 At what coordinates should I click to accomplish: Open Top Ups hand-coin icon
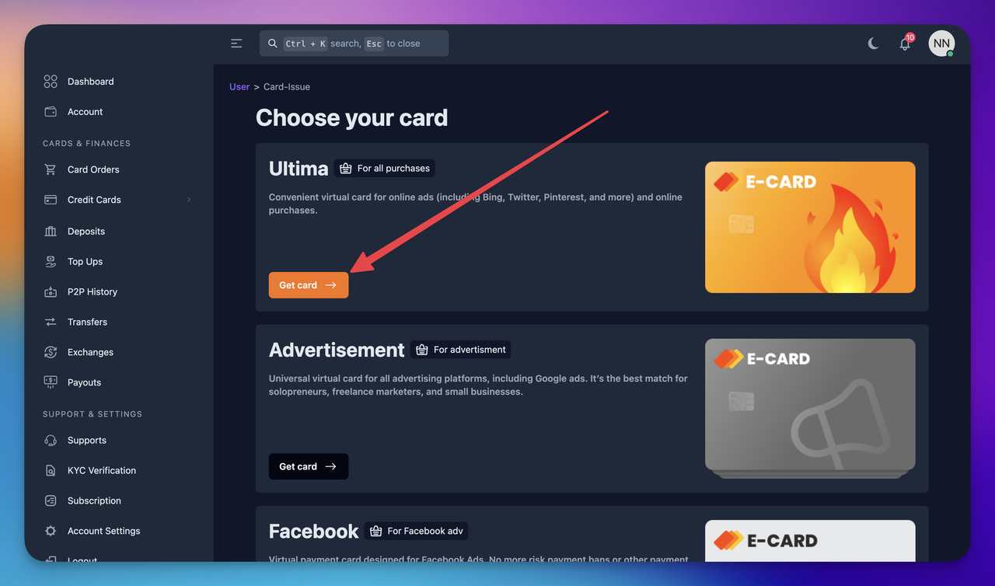pos(51,261)
